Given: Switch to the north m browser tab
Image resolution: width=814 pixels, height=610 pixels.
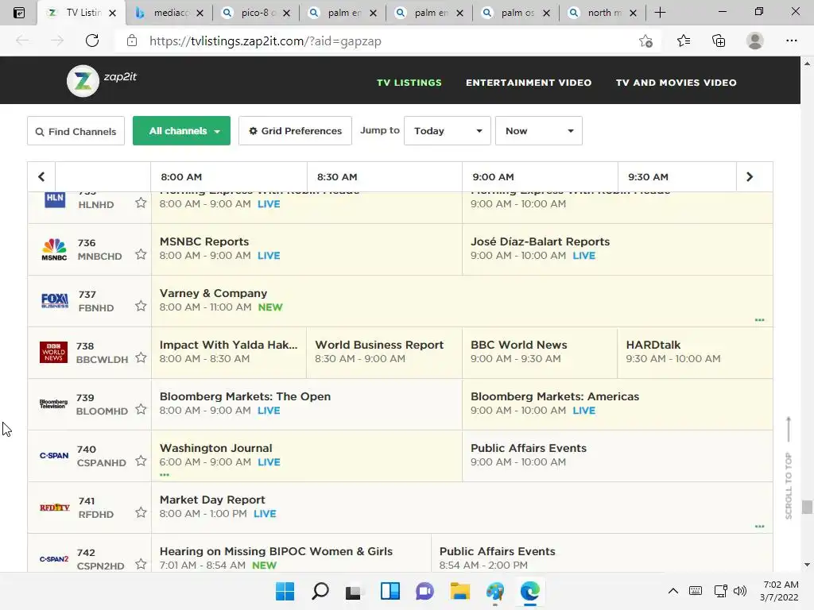Looking at the screenshot, I should pyautogui.click(x=603, y=13).
